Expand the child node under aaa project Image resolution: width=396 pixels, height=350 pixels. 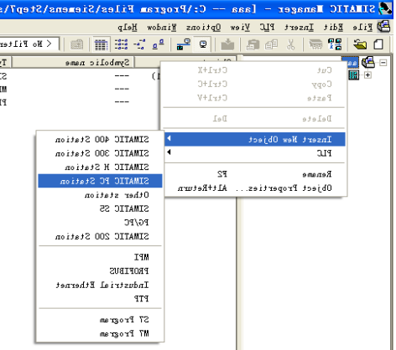click(367, 75)
